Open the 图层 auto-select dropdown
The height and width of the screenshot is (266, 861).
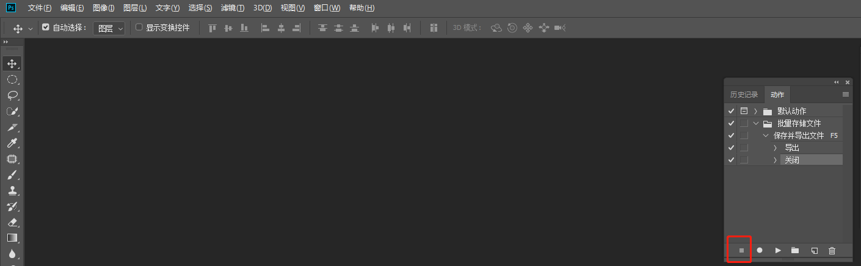[109, 28]
